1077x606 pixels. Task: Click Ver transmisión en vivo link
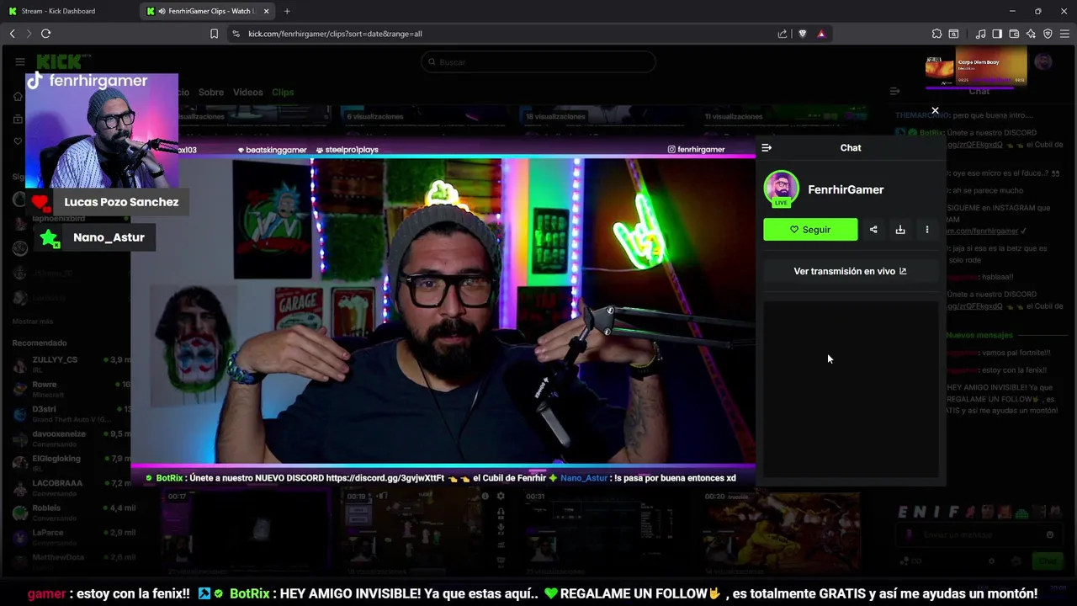pyautogui.click(x=850, y=271)
